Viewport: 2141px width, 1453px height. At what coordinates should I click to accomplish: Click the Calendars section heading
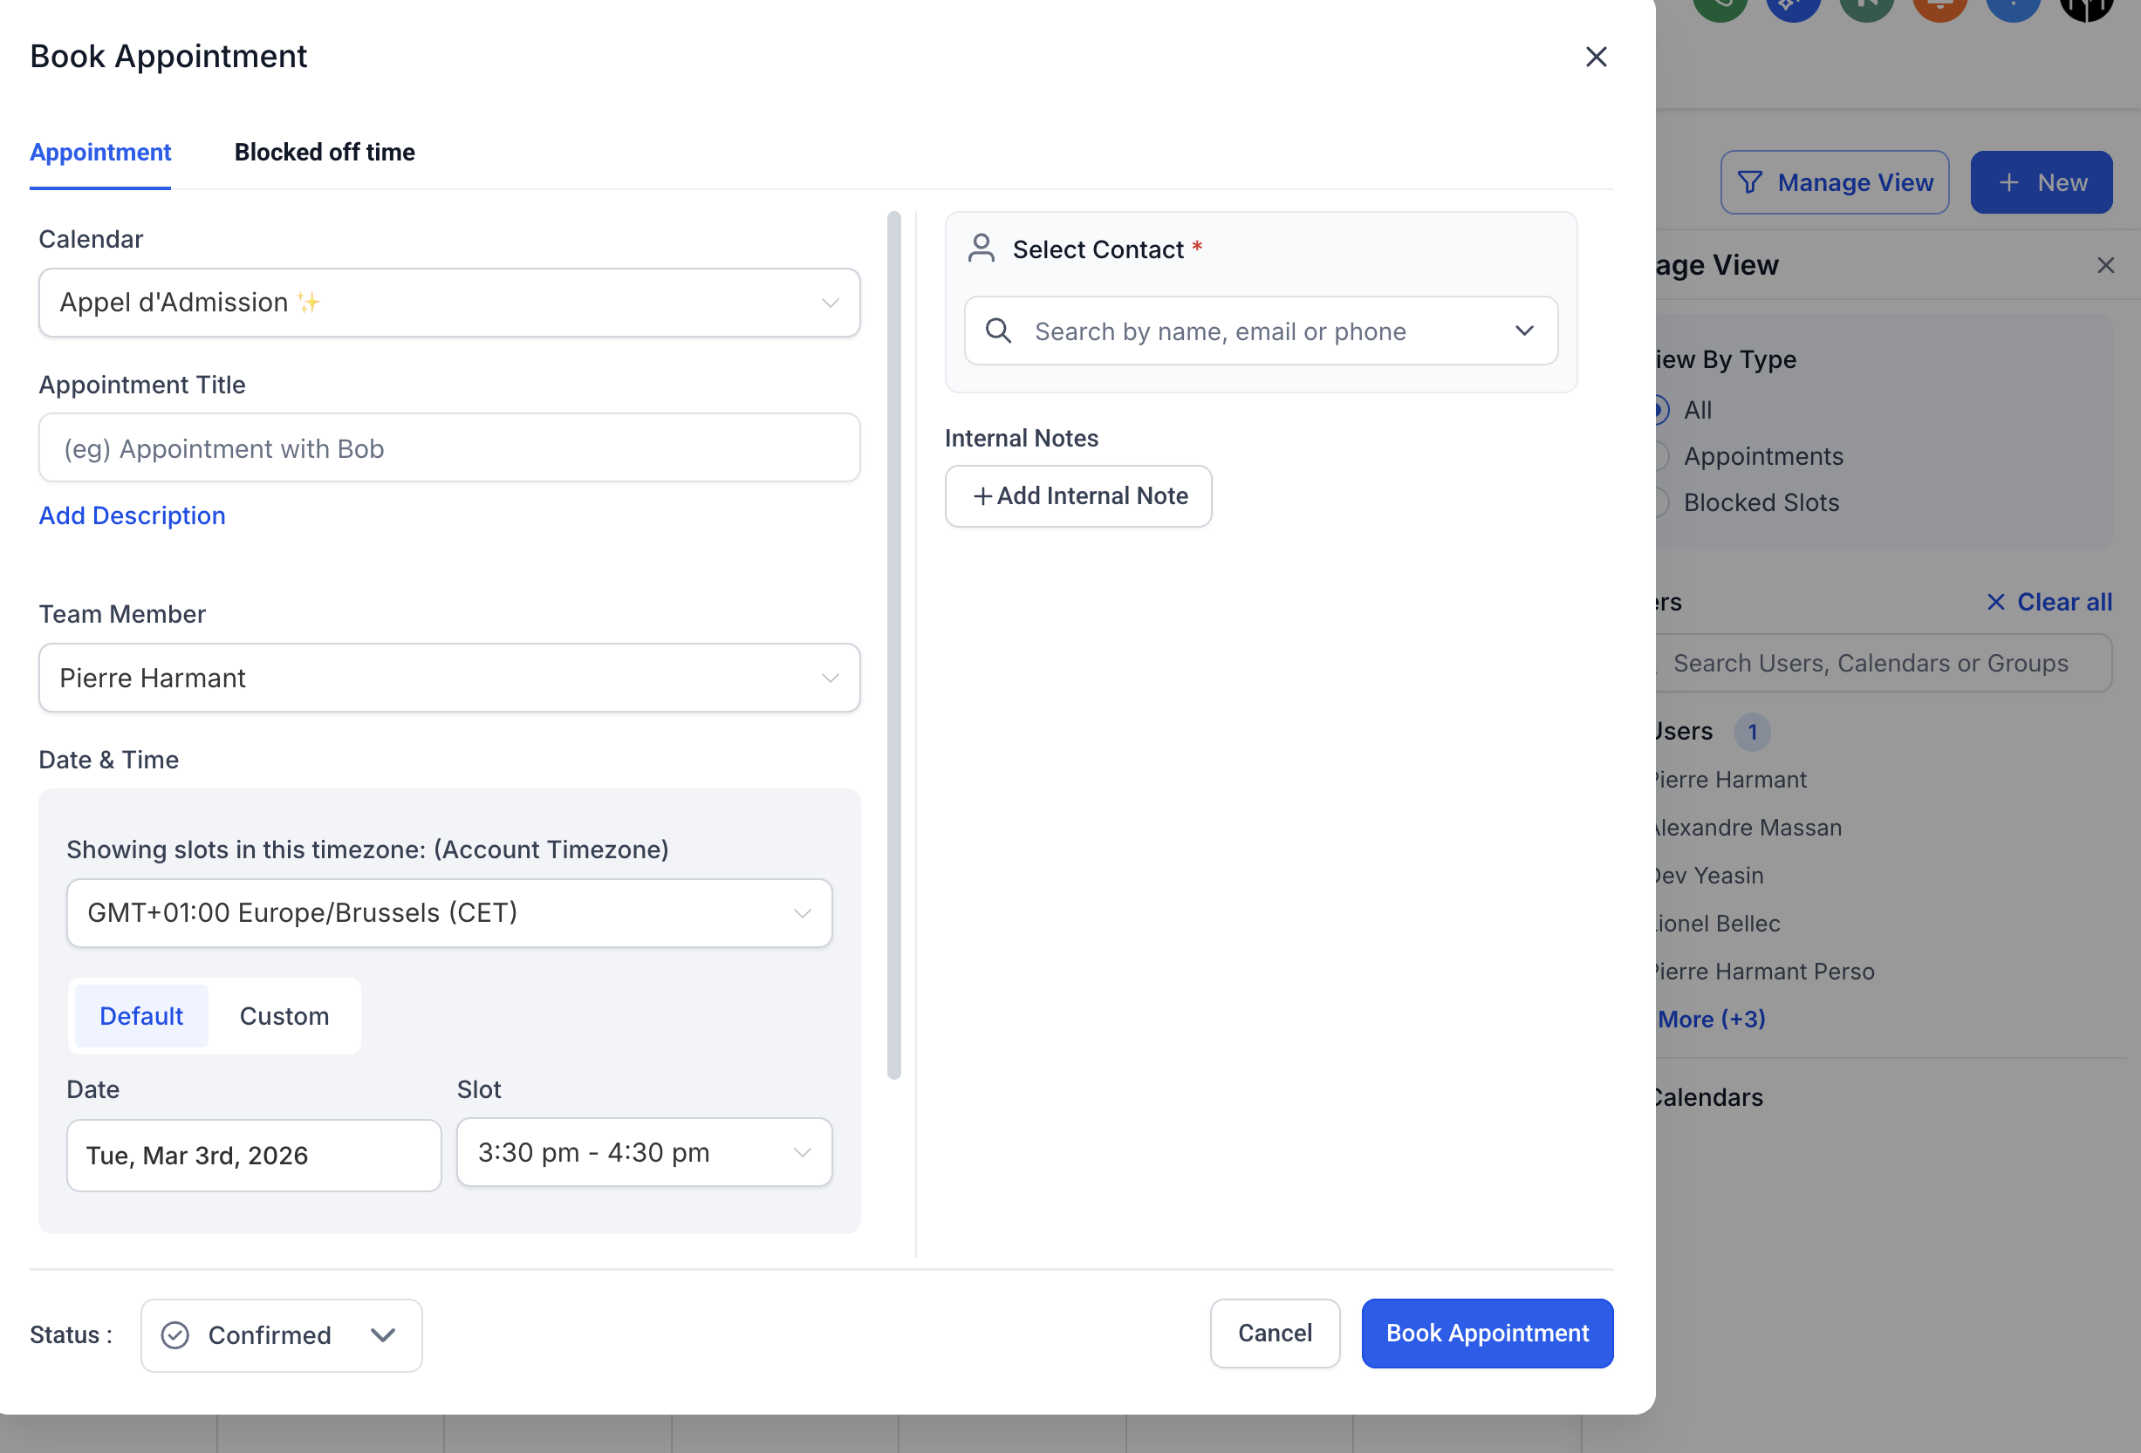[x=1709, y=1097]
